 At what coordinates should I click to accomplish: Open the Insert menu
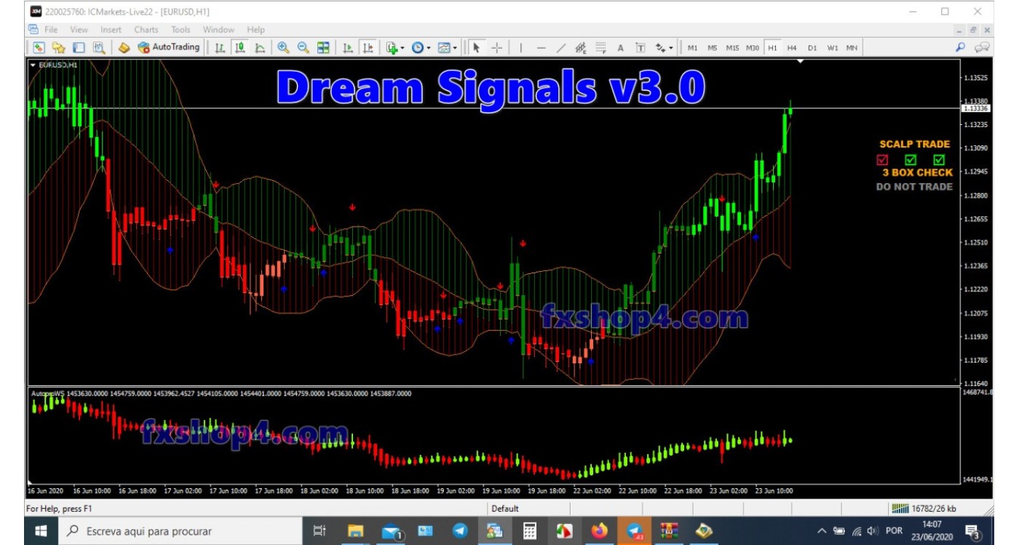110,30
